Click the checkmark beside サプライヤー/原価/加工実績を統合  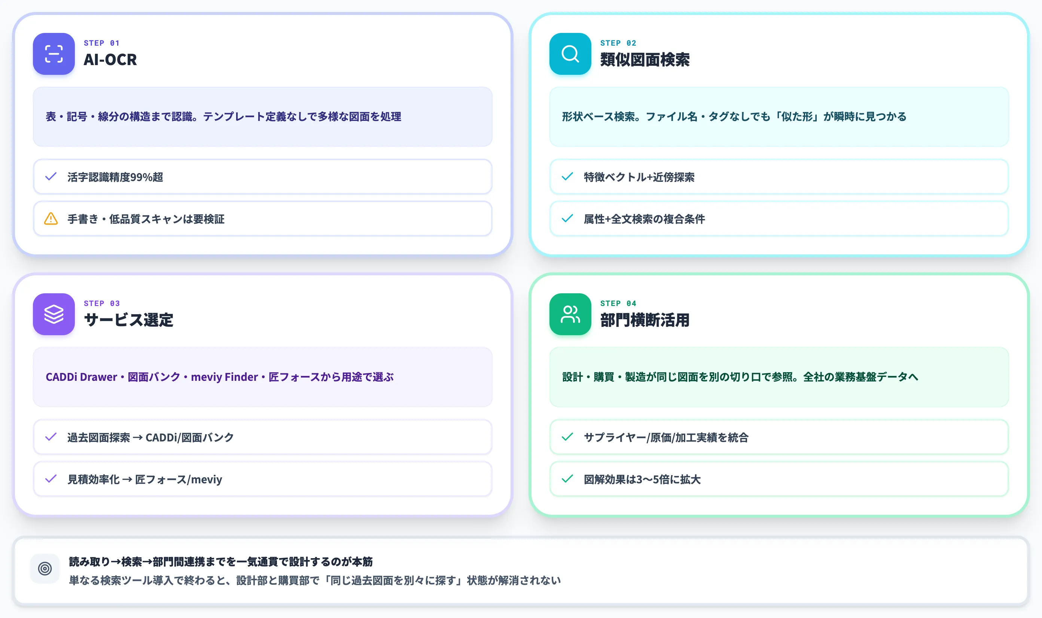pyautogui.click(x=567, y=437)
